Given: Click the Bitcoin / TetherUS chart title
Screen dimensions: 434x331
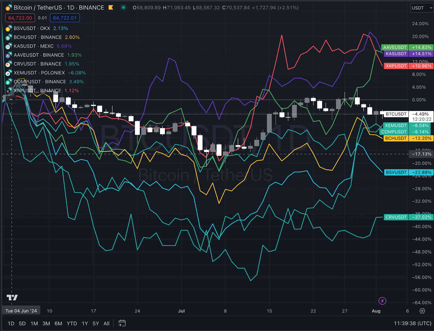Looking at the screenshot, I should coord(59,8).
